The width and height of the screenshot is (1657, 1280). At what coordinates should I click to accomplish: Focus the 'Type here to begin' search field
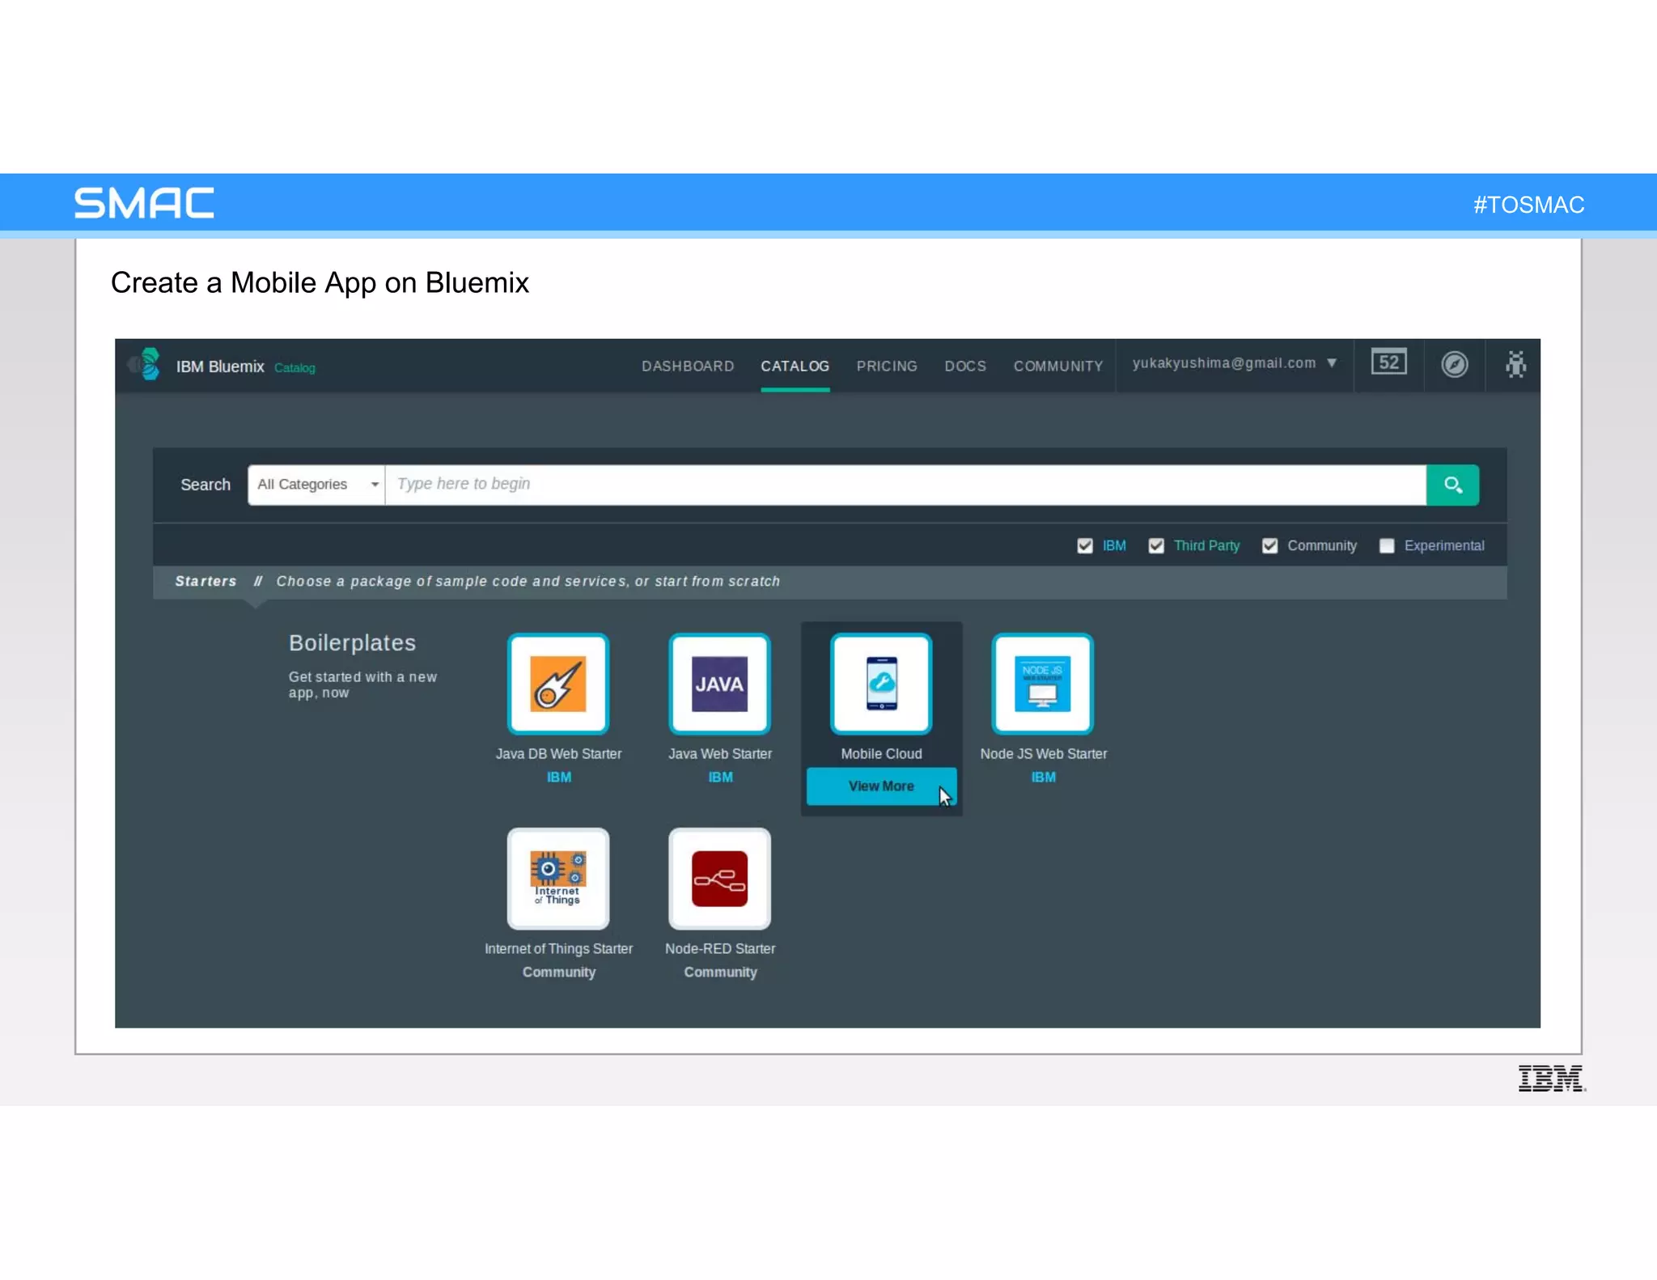point(905,485)
